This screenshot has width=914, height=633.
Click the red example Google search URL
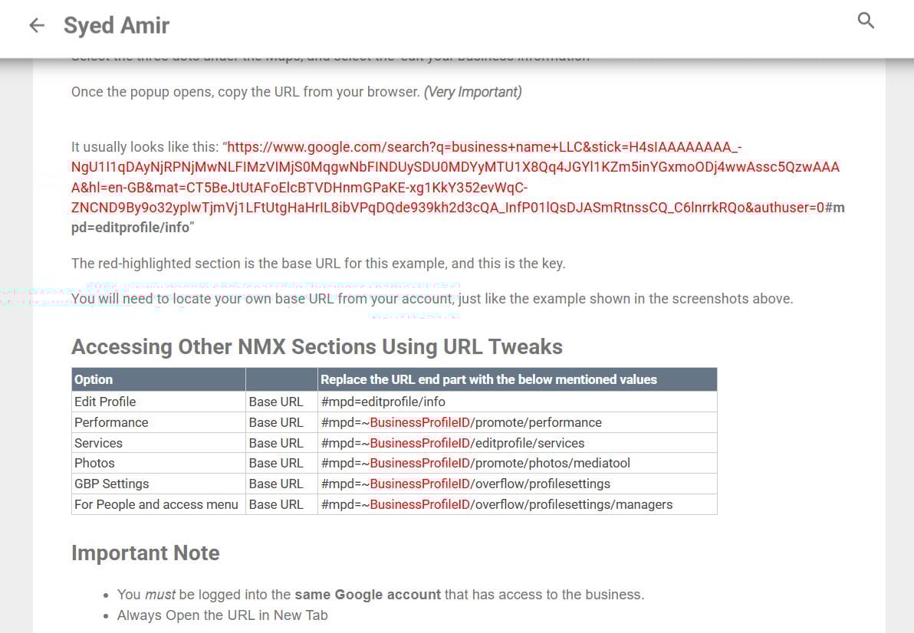(455, 178)
